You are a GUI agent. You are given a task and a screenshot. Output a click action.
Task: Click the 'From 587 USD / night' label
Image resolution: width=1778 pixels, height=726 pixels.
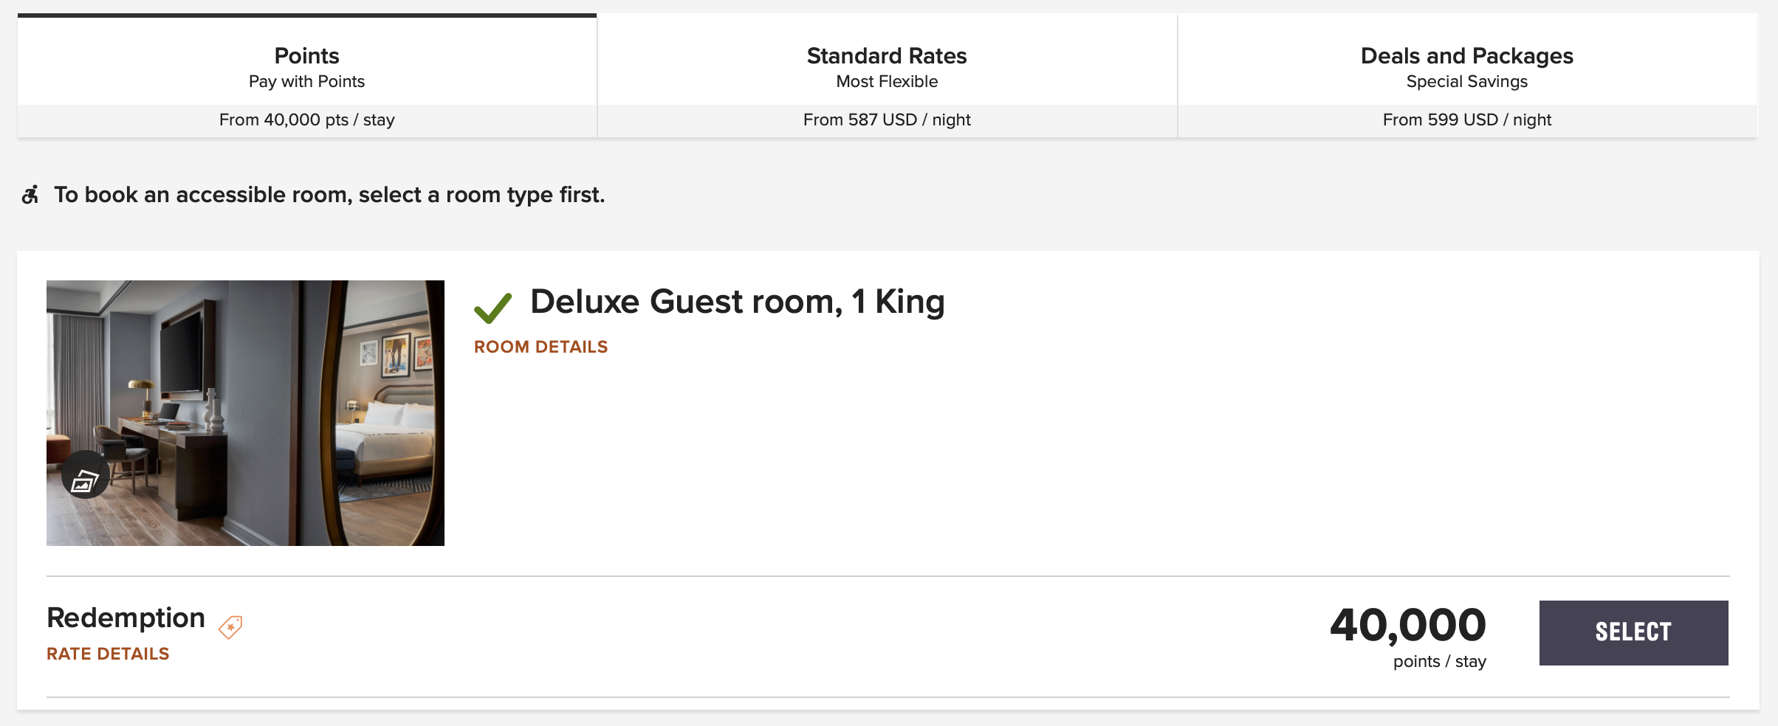click(887, 120)
